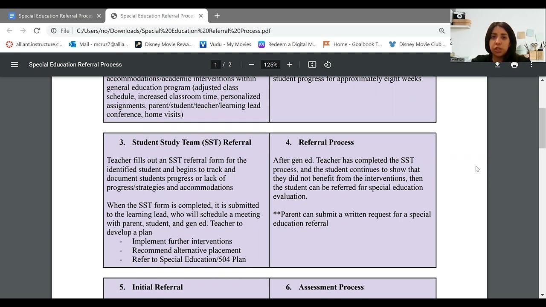Close the active PDF tab
The height and width of the screenshot is (307, 546).
pyautogui.click(x=201, y=16)
